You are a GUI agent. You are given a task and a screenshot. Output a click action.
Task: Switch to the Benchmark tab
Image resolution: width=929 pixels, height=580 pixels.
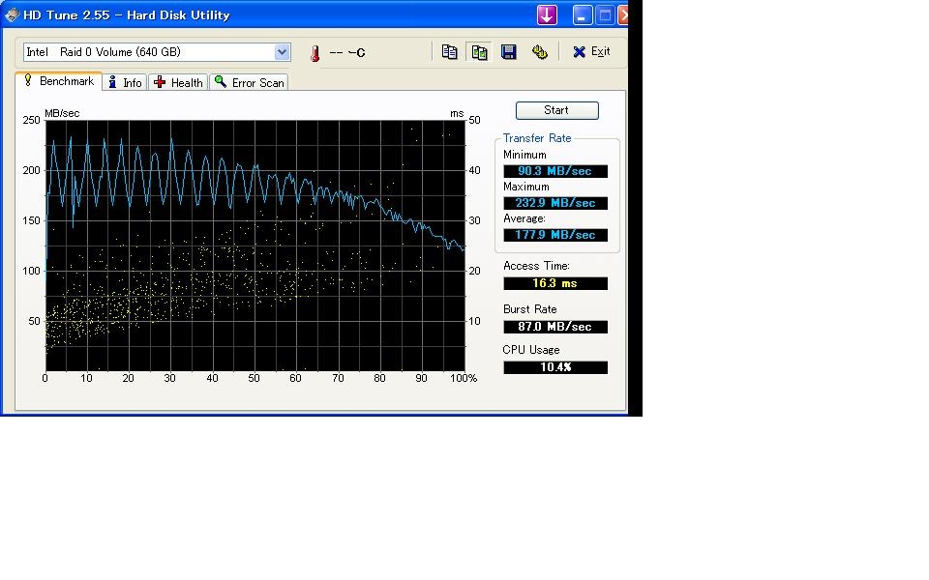coord(59,81)
